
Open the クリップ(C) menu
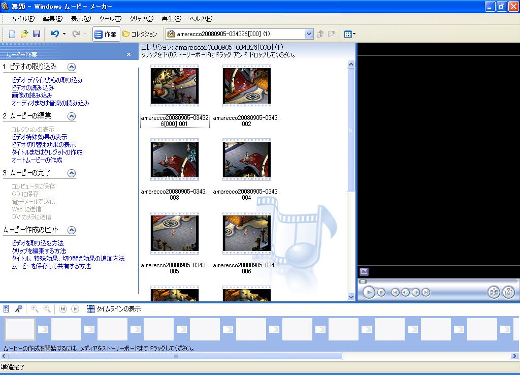click(142, 19)
